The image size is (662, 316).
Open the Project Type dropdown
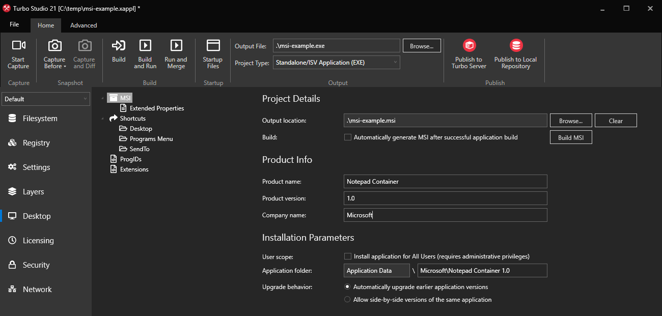tap(395, 62)
